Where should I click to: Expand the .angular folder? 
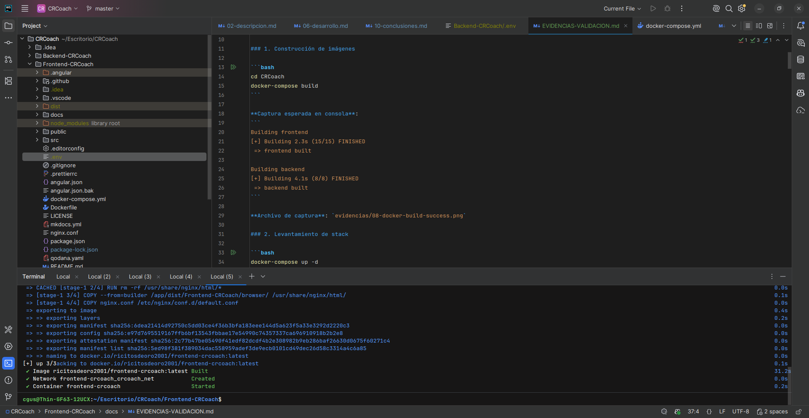[x=37, y=72]
